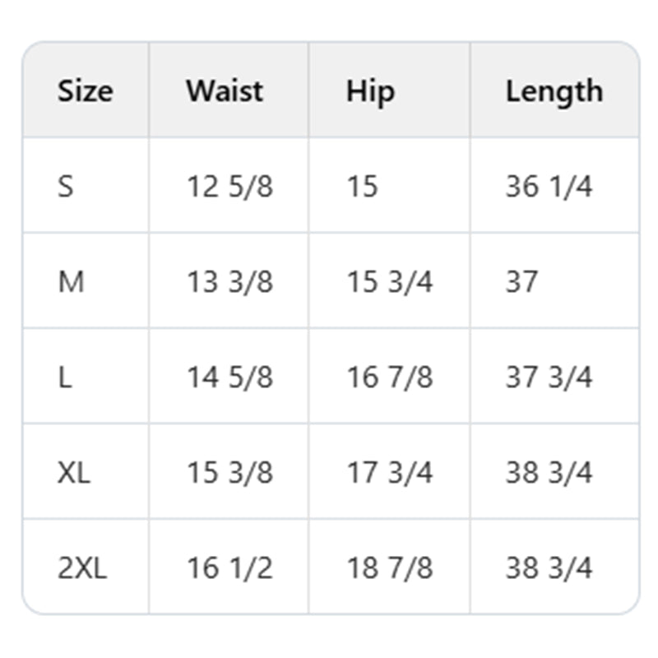Image resolution: width=658 pixels, height=658 pixels.
Task: Click waist value 12 5/8
Action: coord(229,187)
